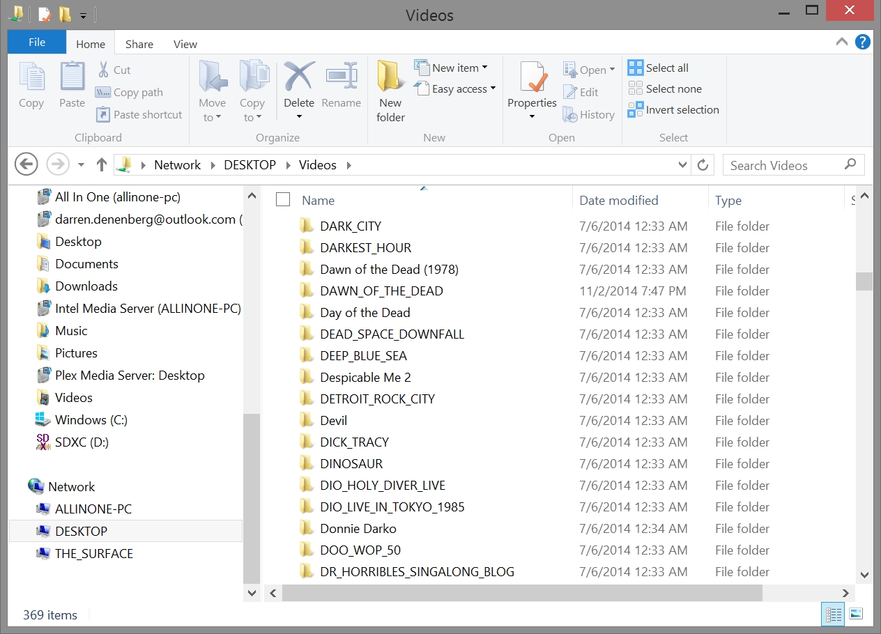Show file History from ribbon
This screenshot has height=634, width=881.
pos(590,114)
